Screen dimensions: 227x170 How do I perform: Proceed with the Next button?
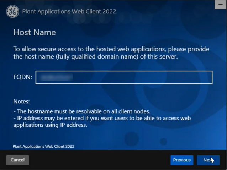point(208,160)
